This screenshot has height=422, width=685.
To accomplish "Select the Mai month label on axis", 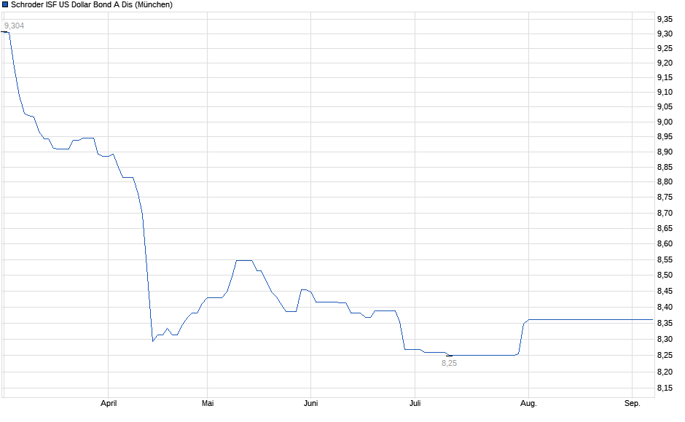I will point(208,403).
